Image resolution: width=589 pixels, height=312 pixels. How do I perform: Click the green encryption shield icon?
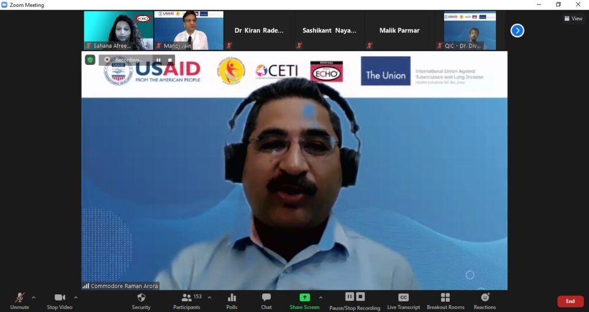tap(90, 60)
